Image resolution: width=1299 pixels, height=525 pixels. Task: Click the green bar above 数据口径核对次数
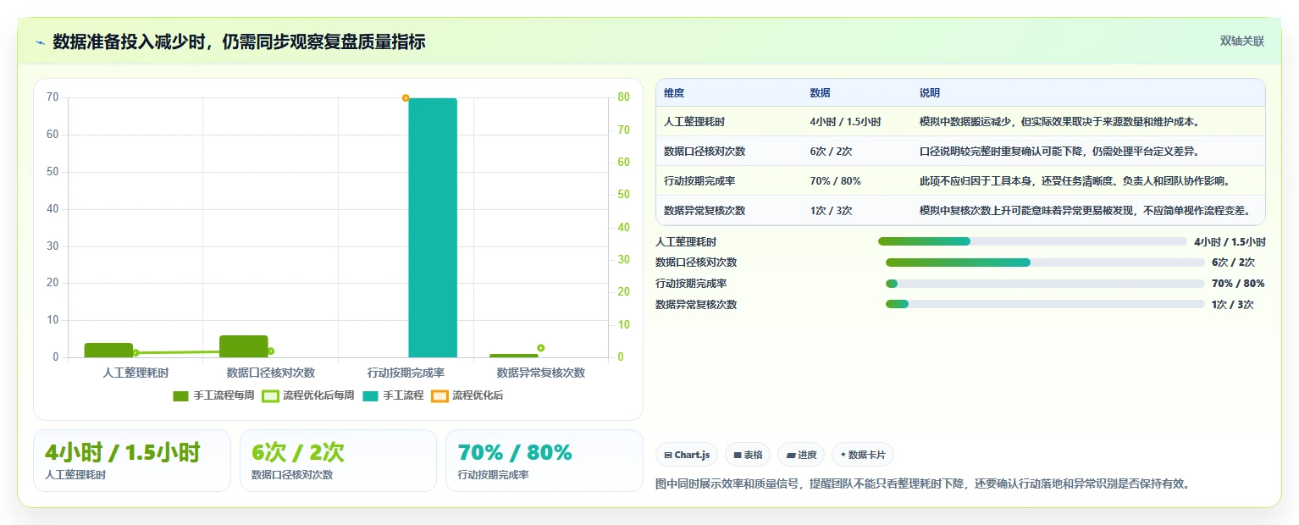click(244, 346)
